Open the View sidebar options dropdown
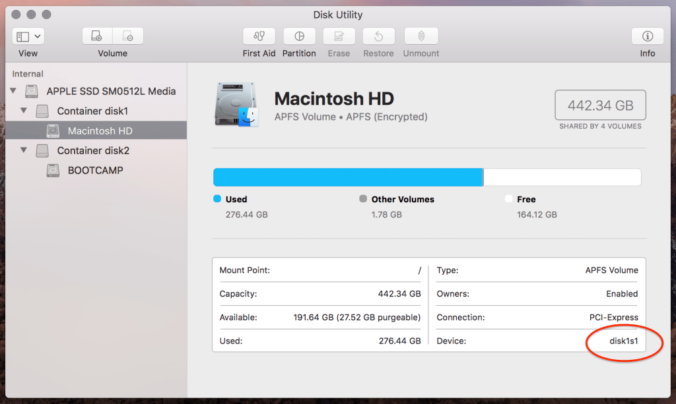Image resolution: width=676 pixels, height=404 pixels. pyautogui.click(x=28, y=36)
